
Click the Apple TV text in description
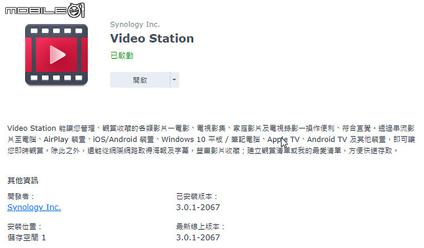pos(283,140)
